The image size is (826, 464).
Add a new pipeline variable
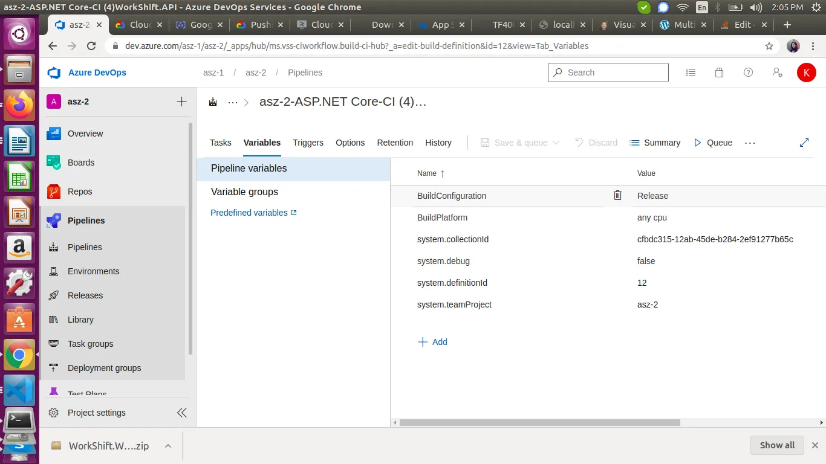[432, 342]
